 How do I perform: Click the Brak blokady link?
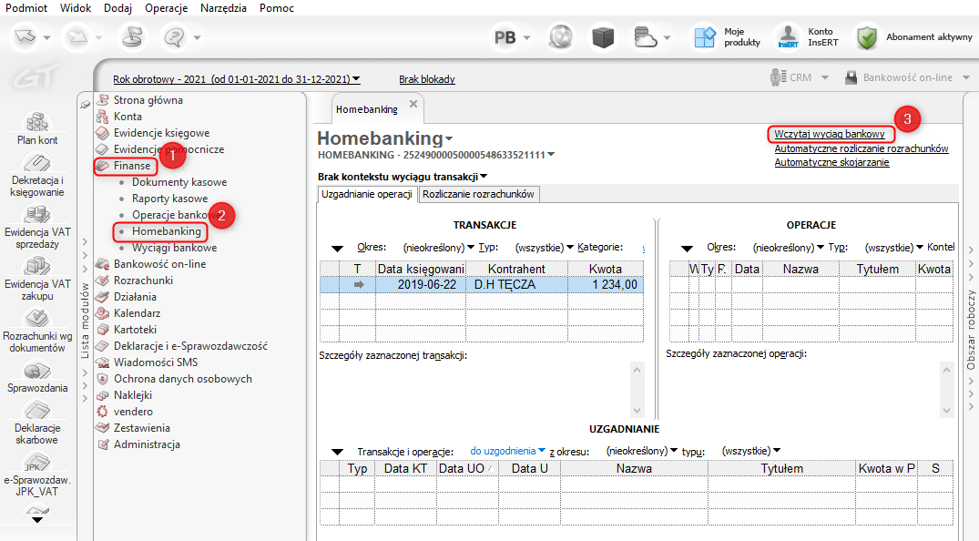coord(427,79)
